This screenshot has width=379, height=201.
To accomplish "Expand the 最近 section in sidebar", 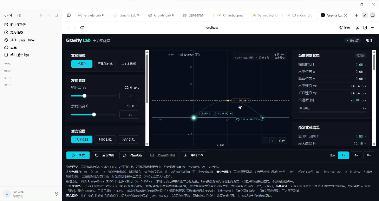I will 8,85.
